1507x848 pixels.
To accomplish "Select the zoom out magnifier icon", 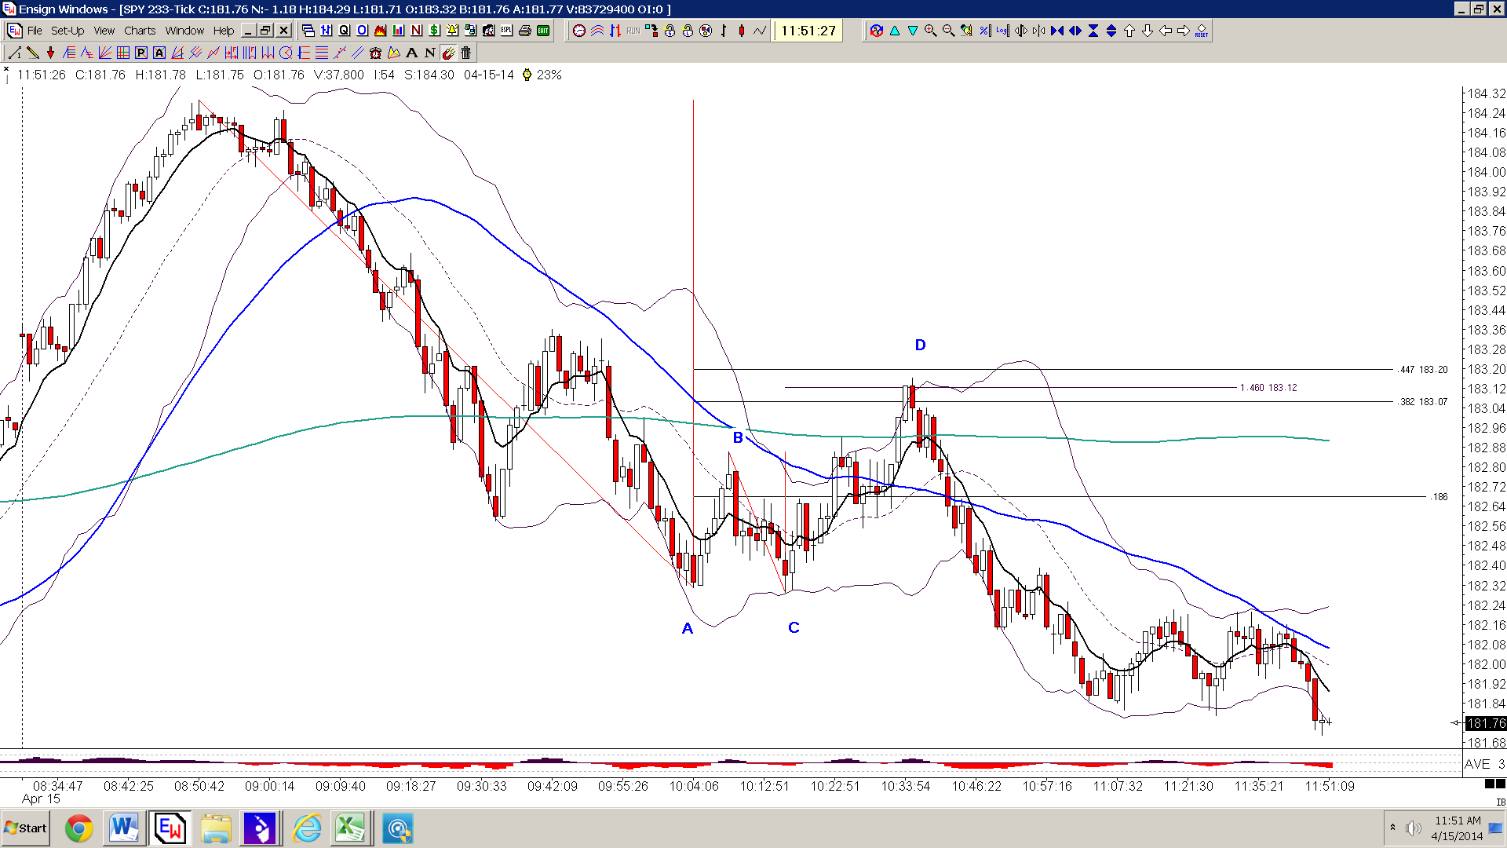I will [x=948, y=31].
